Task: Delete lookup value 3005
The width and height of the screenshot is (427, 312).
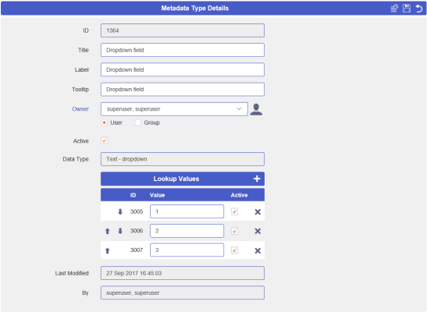Action: (x=258, y=211)
